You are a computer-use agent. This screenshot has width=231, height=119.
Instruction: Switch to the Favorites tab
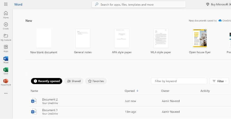tap(96, 81)
